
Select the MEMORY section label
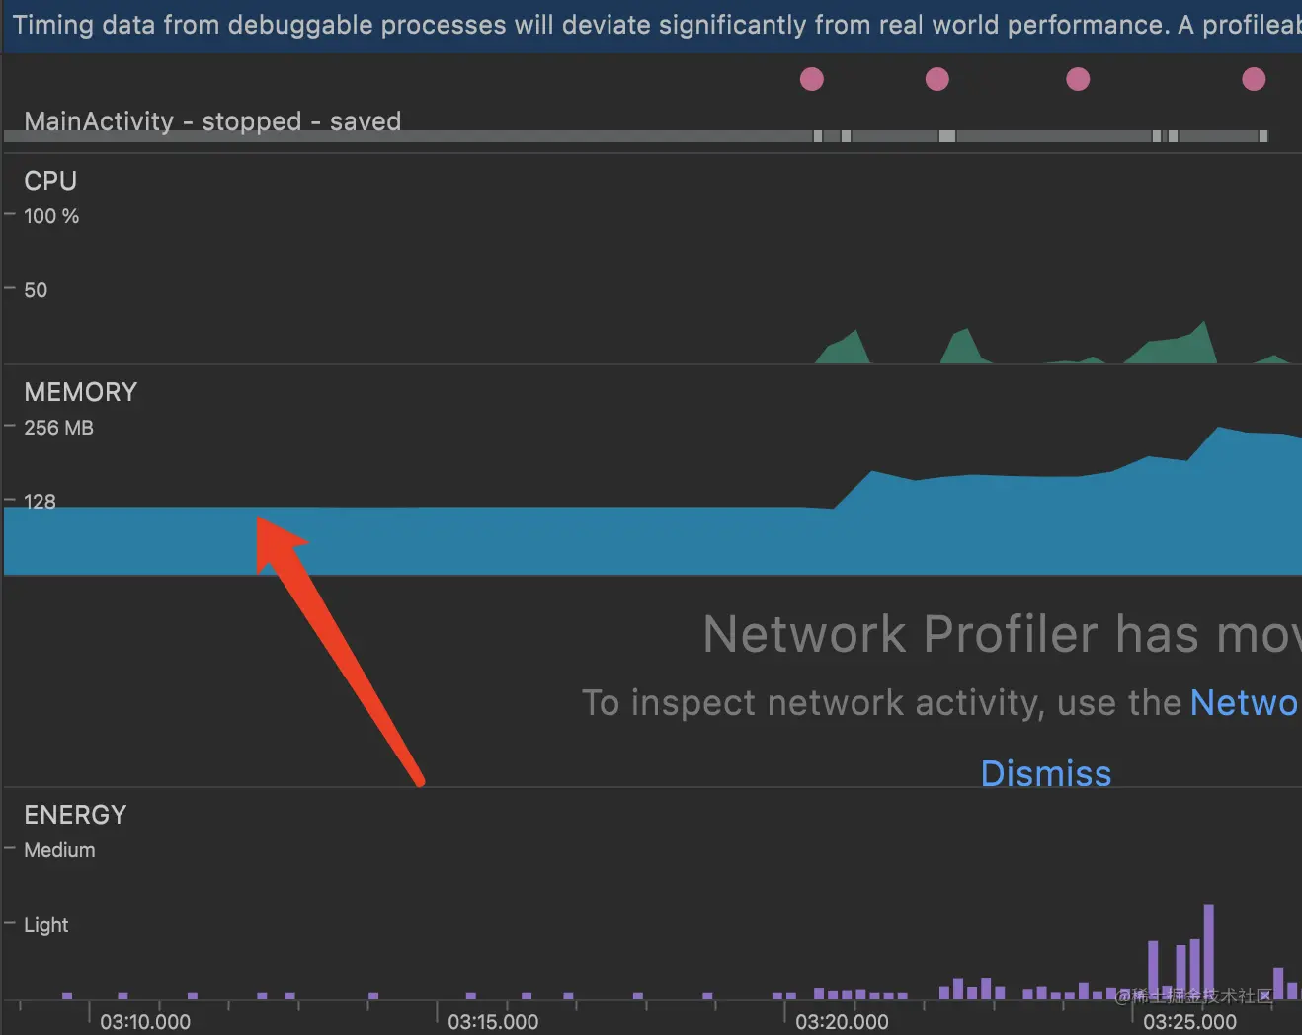point(81,392)
